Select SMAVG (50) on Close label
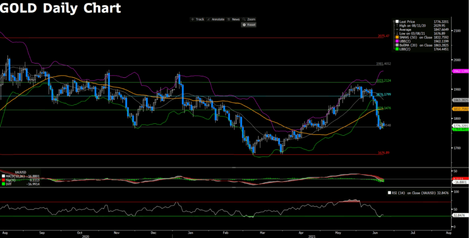The width and height of the screenshot is (469, 238). tap(416, 37)
